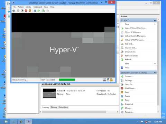Click the Inspect Disk action

pyautogui.click(x=131, y=48)
